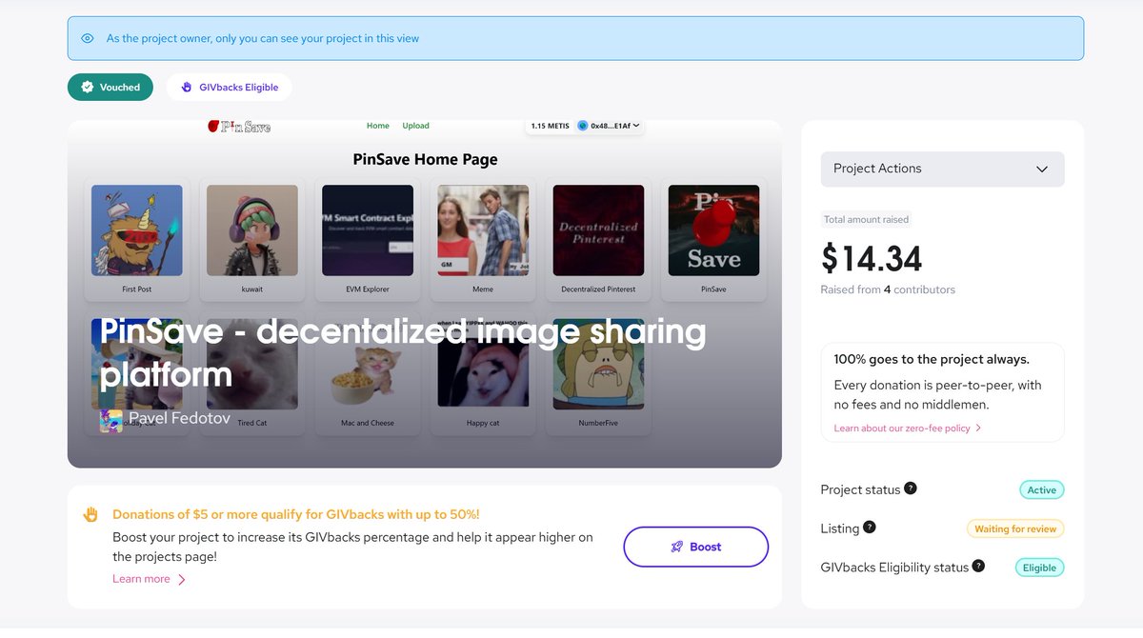Open the Happy cat thumbnail

click(483, 364)
